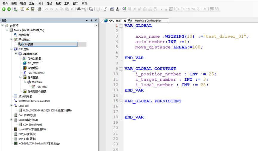Collapse the Local Bus tree node
Viewport: 258px width, 151px height.
click(x=11, y=105)
